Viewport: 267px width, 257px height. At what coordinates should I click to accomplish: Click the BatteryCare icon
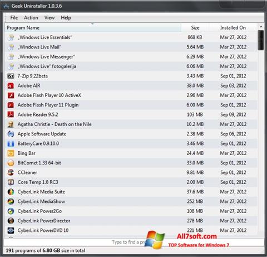point(11,144)
